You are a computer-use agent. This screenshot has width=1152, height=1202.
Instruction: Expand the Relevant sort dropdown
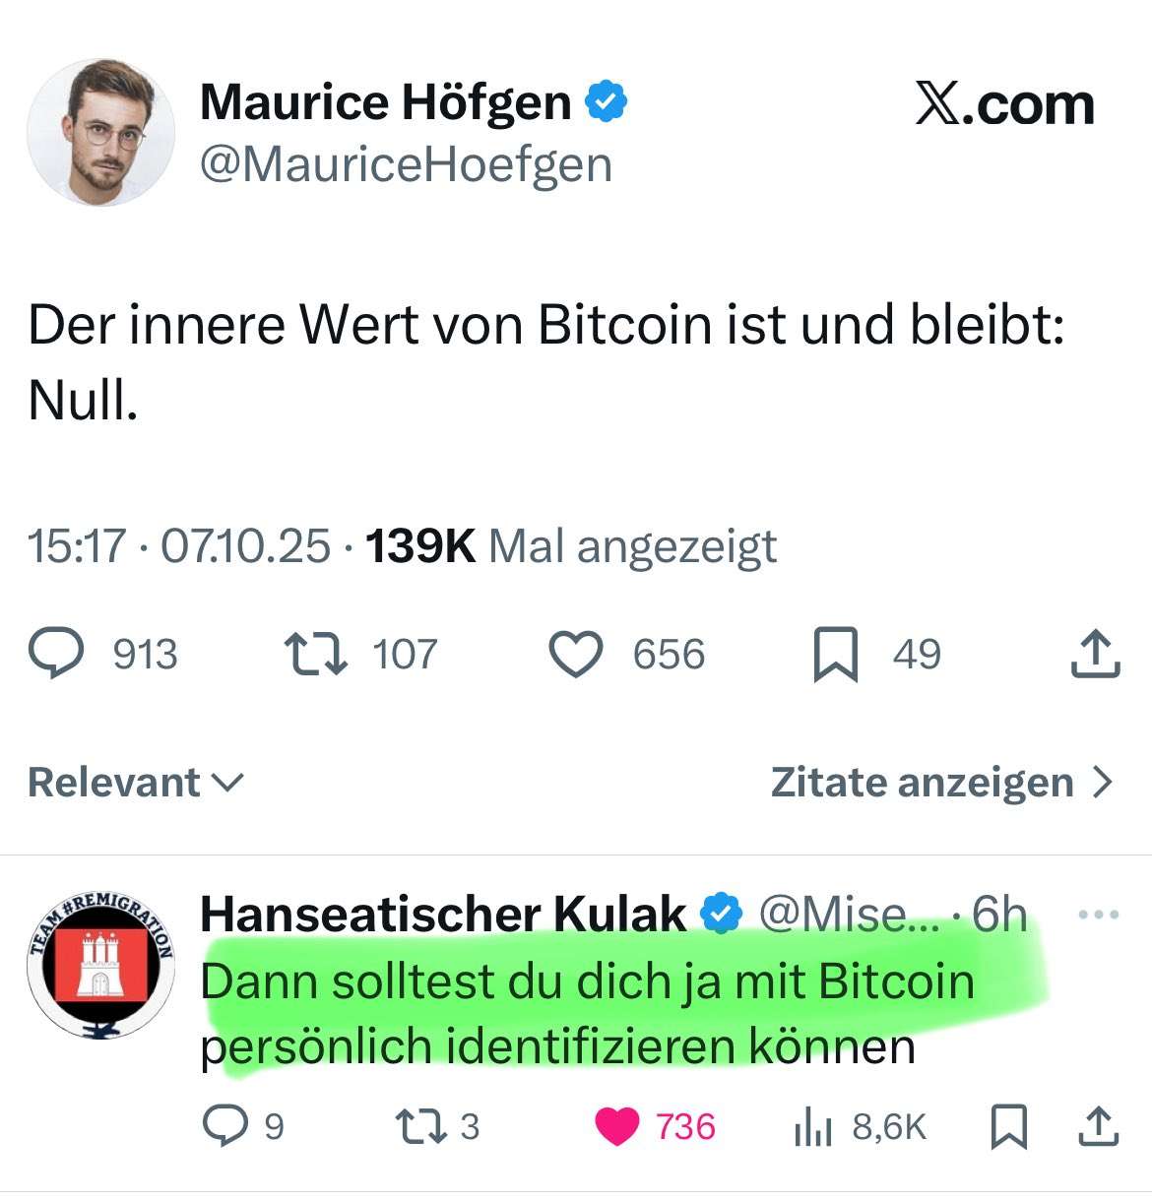click(136, 783)
